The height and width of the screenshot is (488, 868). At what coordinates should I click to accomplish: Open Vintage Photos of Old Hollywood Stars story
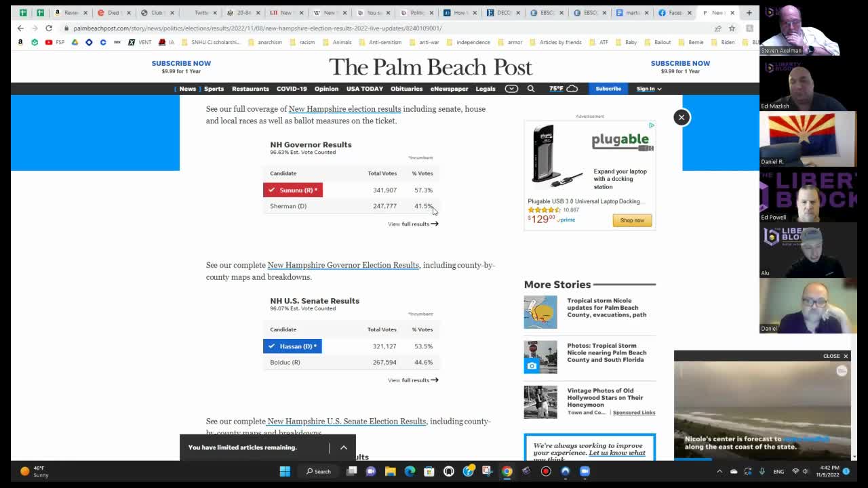click(x=606, y=397)
